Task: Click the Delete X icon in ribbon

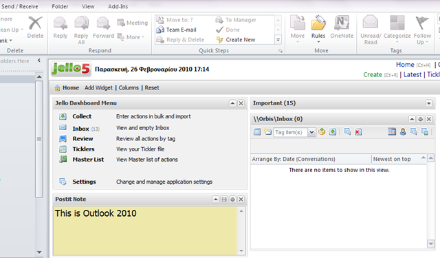Action: pos(35,23)
